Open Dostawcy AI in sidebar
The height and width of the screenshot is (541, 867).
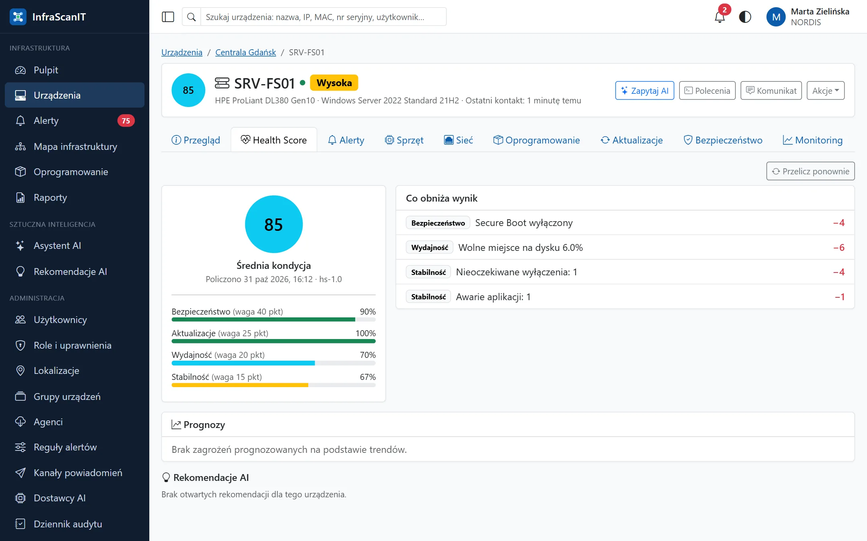(x=75, y=498)
